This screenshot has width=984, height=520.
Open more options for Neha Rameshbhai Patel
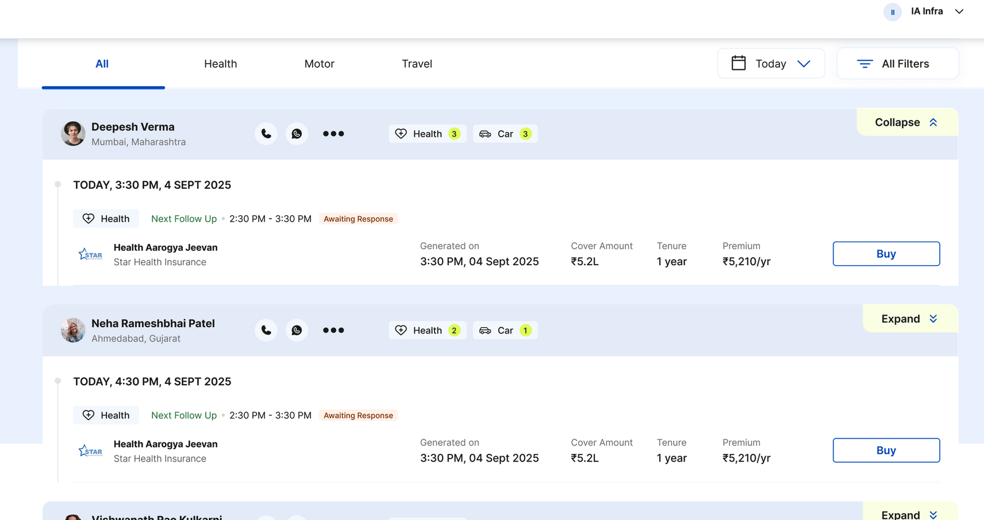[333, 331]
